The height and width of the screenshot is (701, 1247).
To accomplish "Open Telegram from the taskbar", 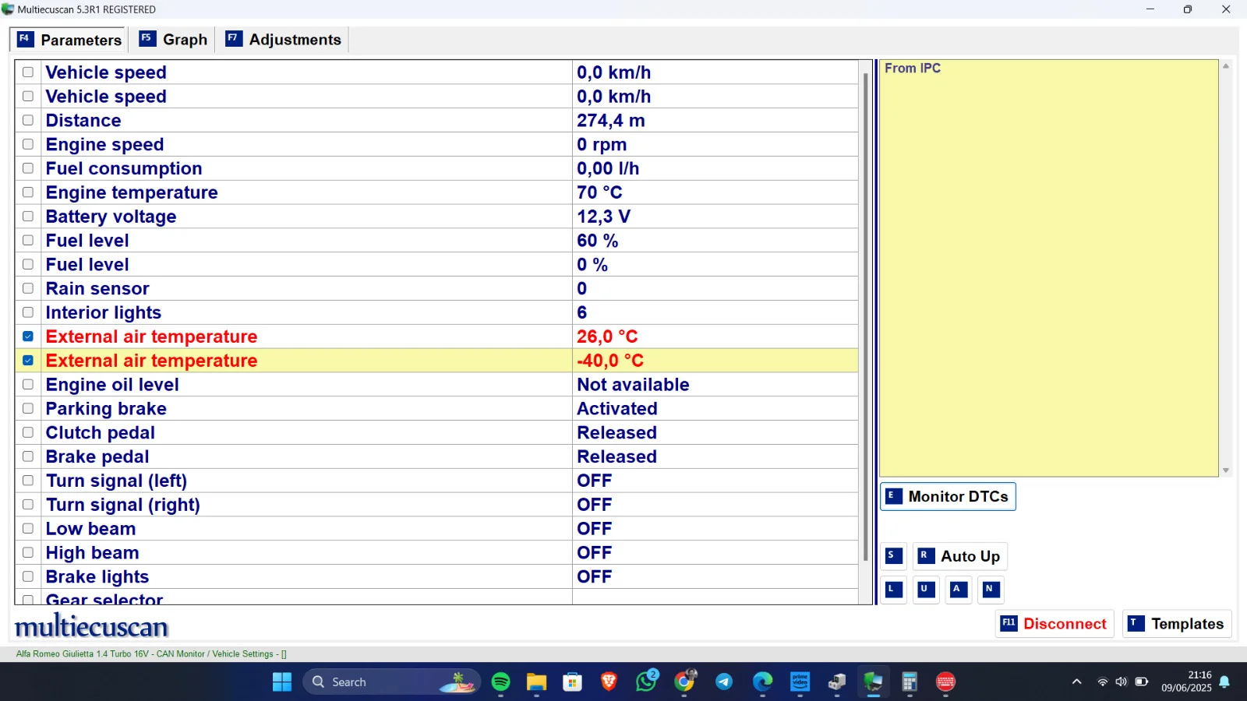I will (x=724, y=682).
